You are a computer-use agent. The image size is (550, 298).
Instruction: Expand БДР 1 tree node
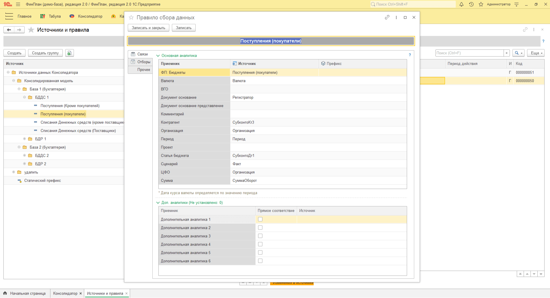tap(25, 139)
